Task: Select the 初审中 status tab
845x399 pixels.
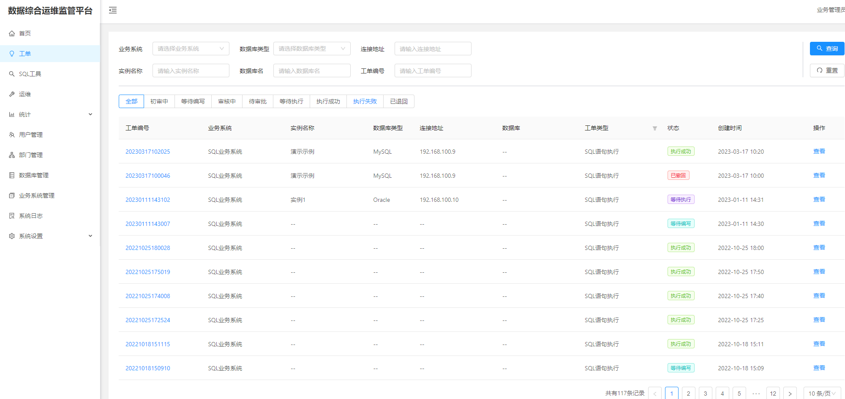Action: click(159, 101)
